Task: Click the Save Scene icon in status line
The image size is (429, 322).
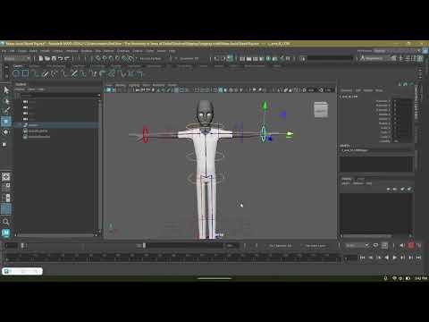Action: tap(54, 59)
